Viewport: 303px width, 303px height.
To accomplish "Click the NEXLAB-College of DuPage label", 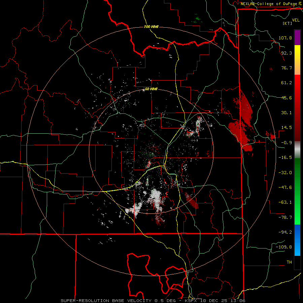I will (269, 4).
